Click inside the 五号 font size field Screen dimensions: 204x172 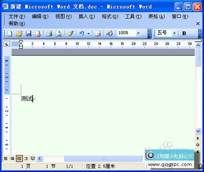(x=164, y=33)
